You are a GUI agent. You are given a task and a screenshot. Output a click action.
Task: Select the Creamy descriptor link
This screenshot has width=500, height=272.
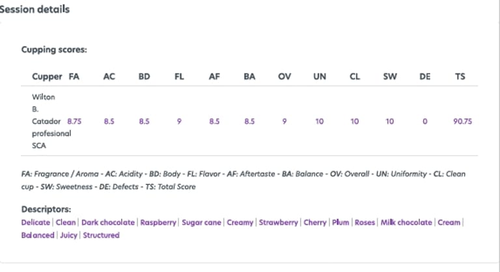tap(240, 223)
